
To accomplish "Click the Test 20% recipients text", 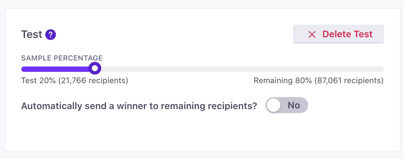I will (x=75, y=80).
